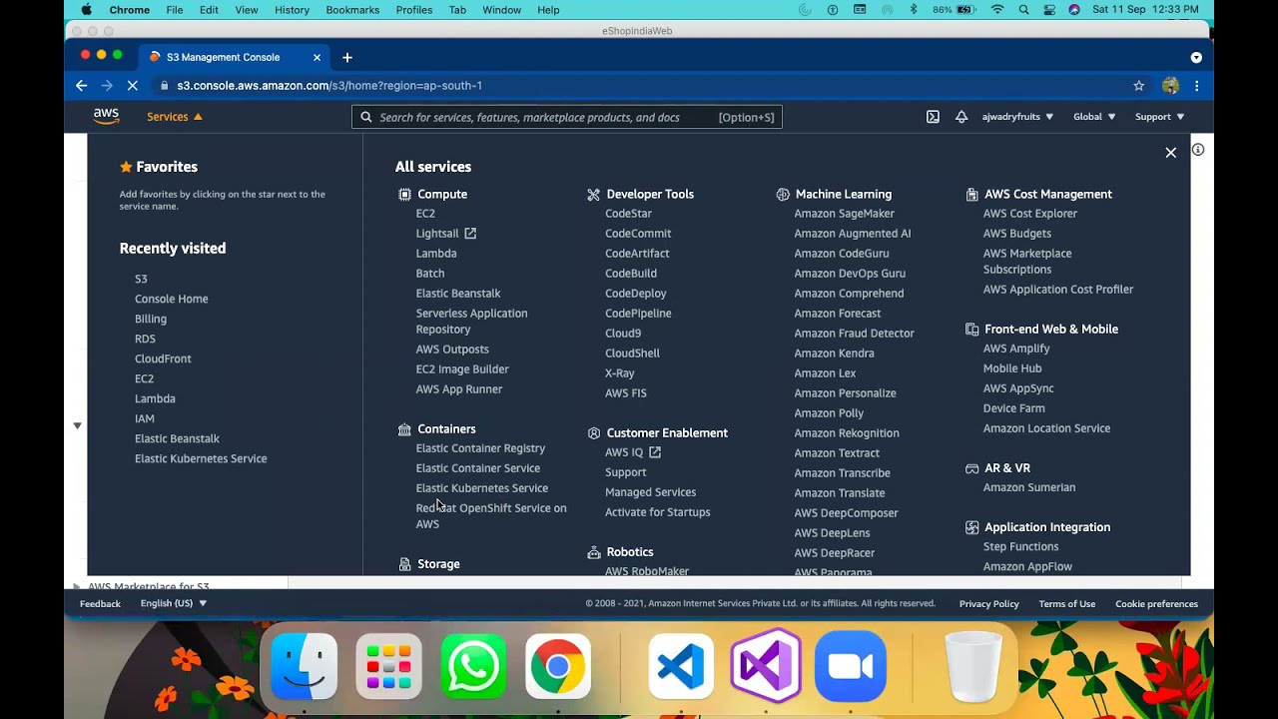Click the Customer Enablement category icon
This screenshot has height=719, width=1278.
593,433
